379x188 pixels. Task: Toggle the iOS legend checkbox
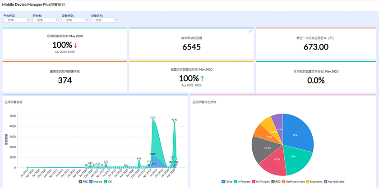(105, 182)
